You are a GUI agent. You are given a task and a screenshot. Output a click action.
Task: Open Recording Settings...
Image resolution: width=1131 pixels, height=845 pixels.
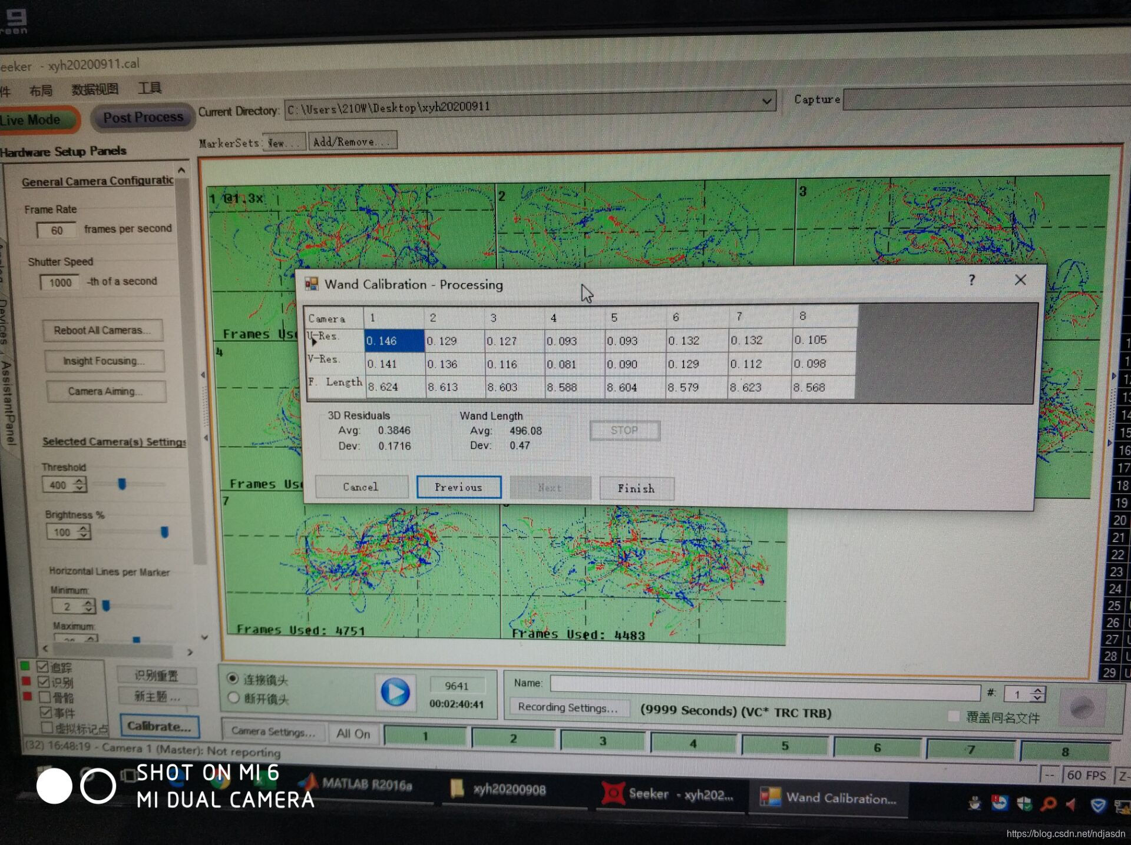(568, 707)
